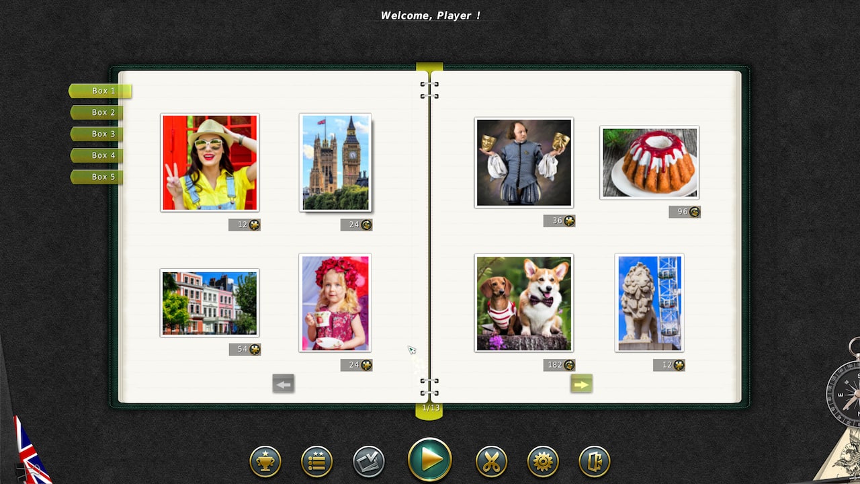Screen dimensions: 860x484
Task: Switch to the Box 5 tab
Action: (x=98, y=177)
